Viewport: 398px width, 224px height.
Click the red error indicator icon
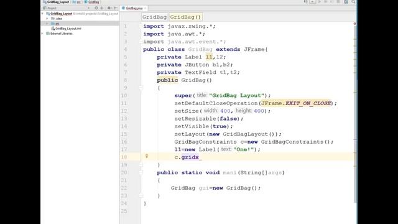pyautogui.click(x=354, y=24)
